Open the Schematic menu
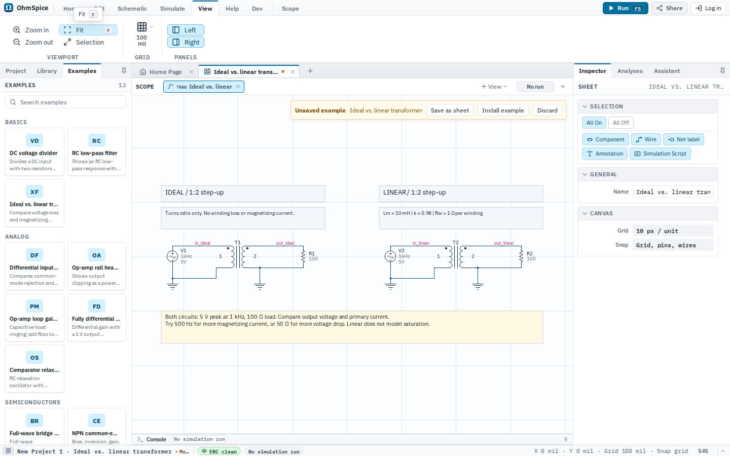 pos(132,9)
